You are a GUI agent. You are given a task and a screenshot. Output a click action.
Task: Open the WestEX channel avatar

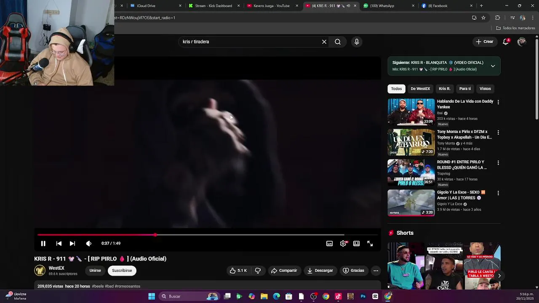tap(40, 271)
